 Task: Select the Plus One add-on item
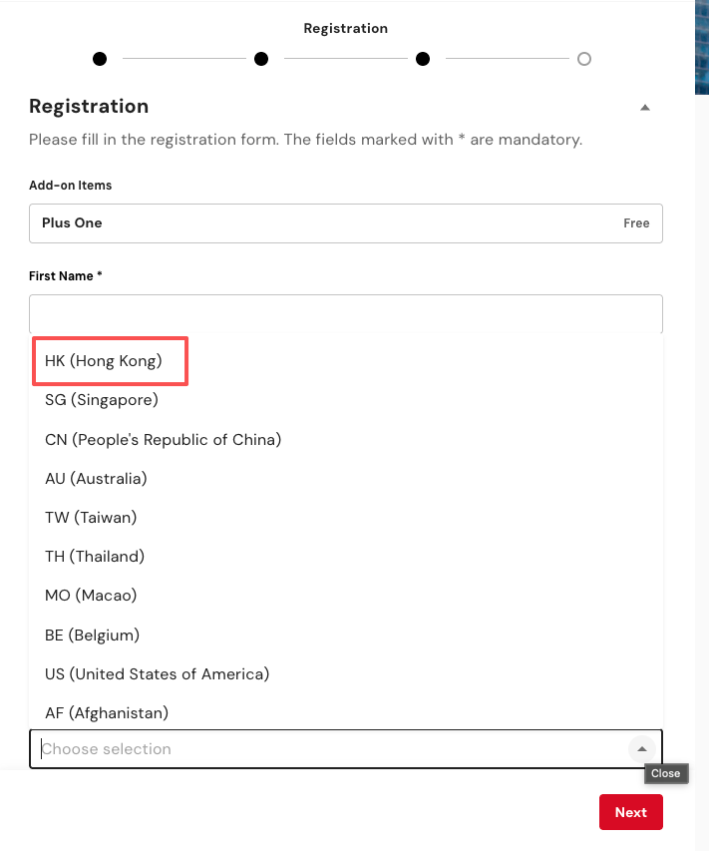point(345,223)
